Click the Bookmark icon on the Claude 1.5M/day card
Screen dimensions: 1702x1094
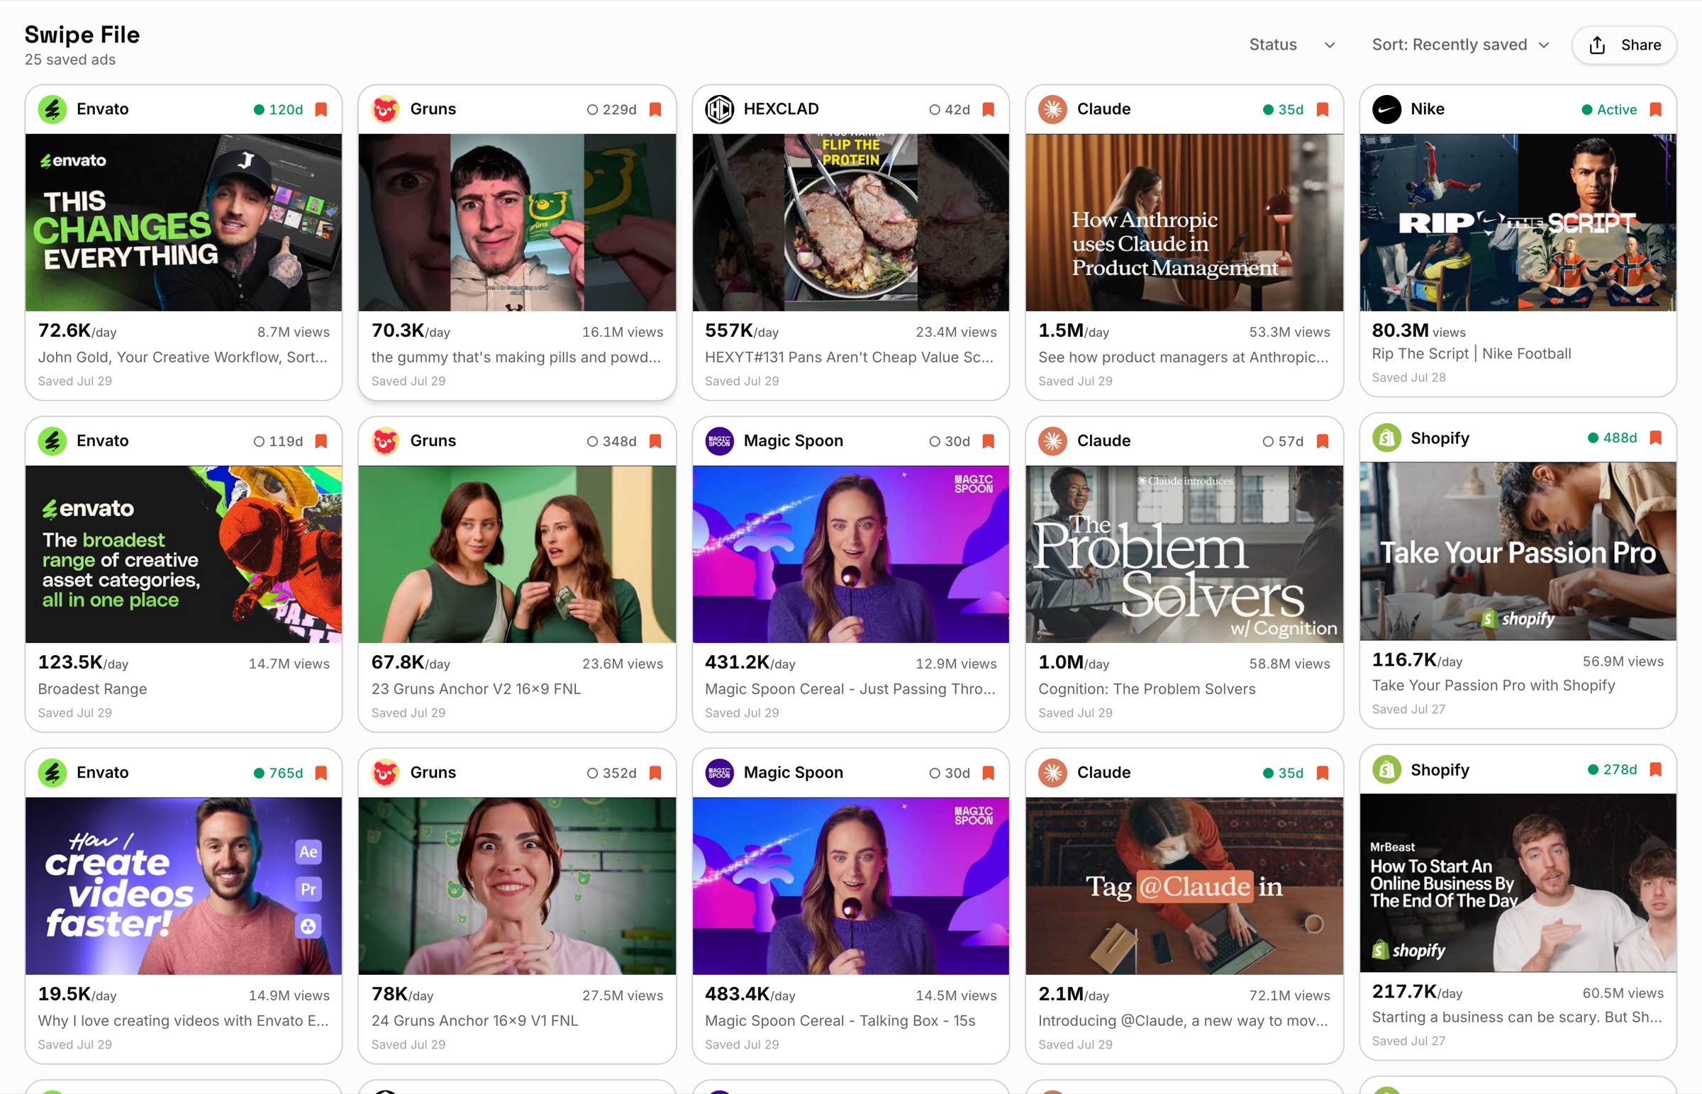point(1322,109)
